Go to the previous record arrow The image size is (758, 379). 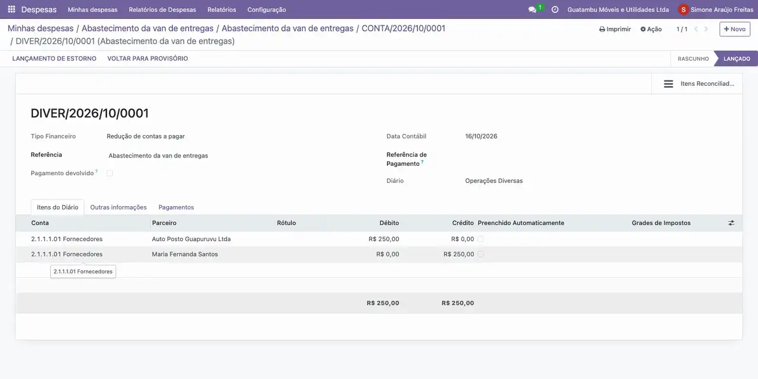pyautogui.click(x=696, y=29)
